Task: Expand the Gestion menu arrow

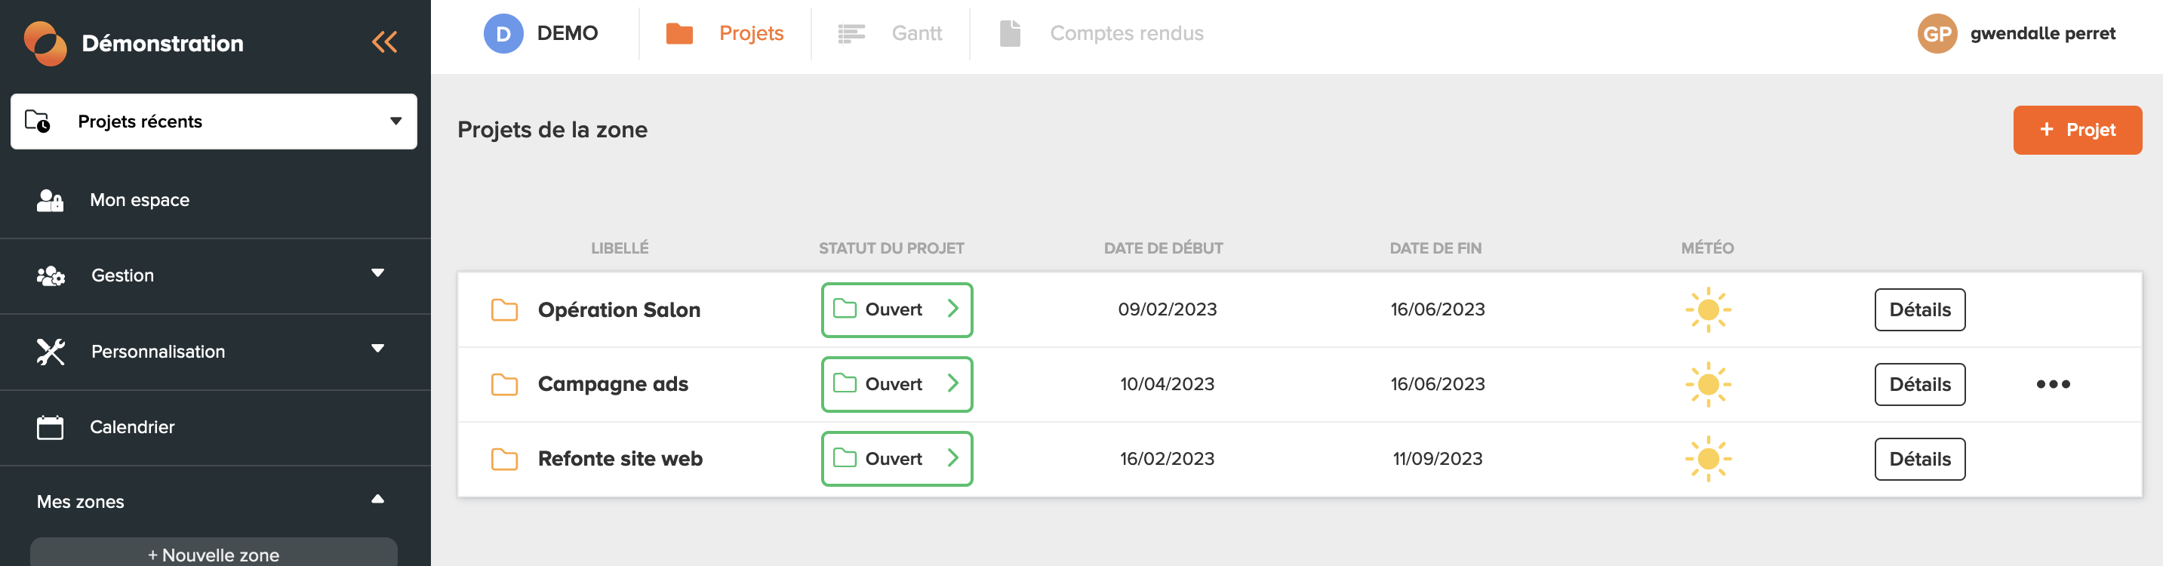Action: [x=378, y=273]
